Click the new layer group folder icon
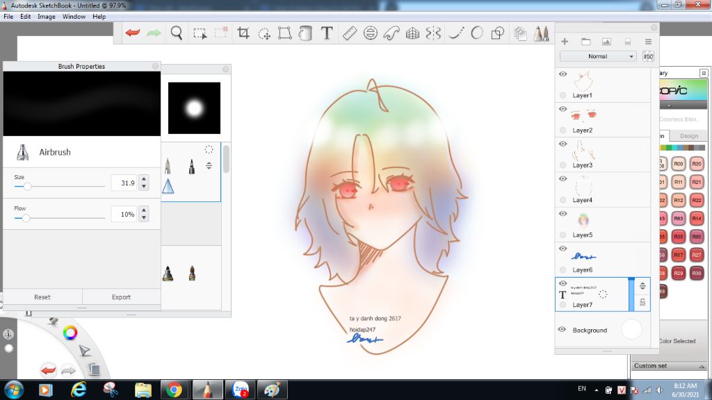This screenshot has height=400, width=712. click(585, 42)
